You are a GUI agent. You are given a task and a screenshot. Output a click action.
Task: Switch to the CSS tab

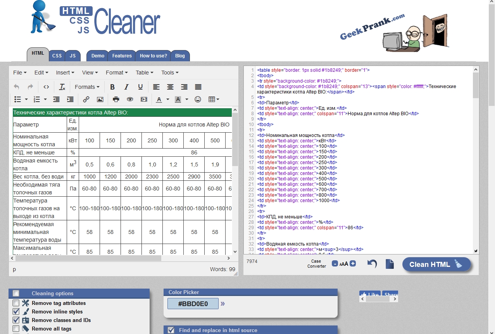point(57,56)
